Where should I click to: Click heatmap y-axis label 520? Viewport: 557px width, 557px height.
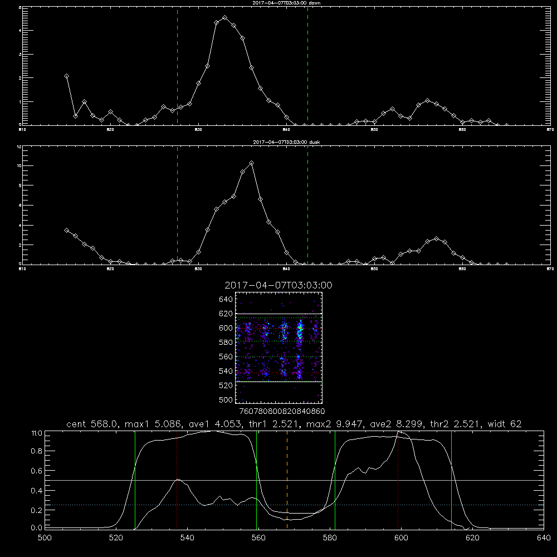tap(226, 385)
